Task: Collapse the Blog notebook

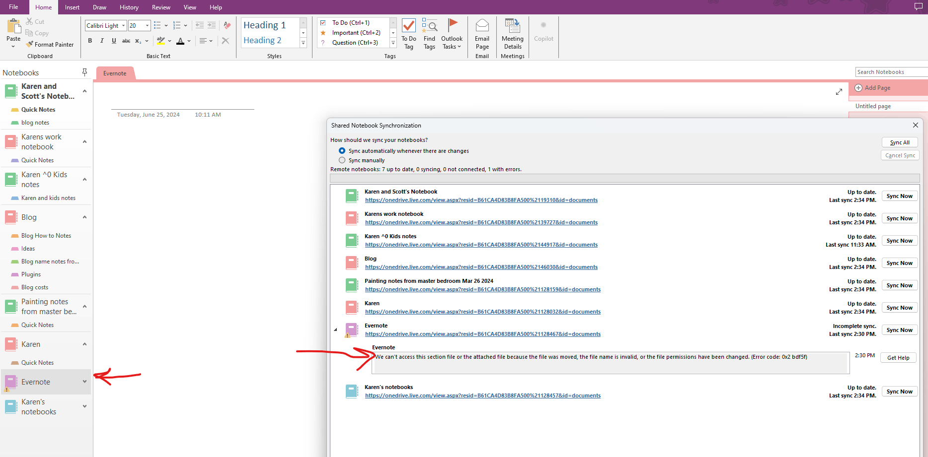Action: [84, 217]
